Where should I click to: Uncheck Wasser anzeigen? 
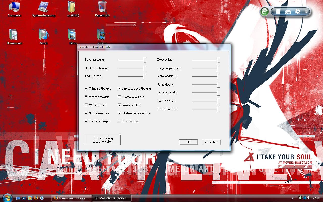[86, 121]
